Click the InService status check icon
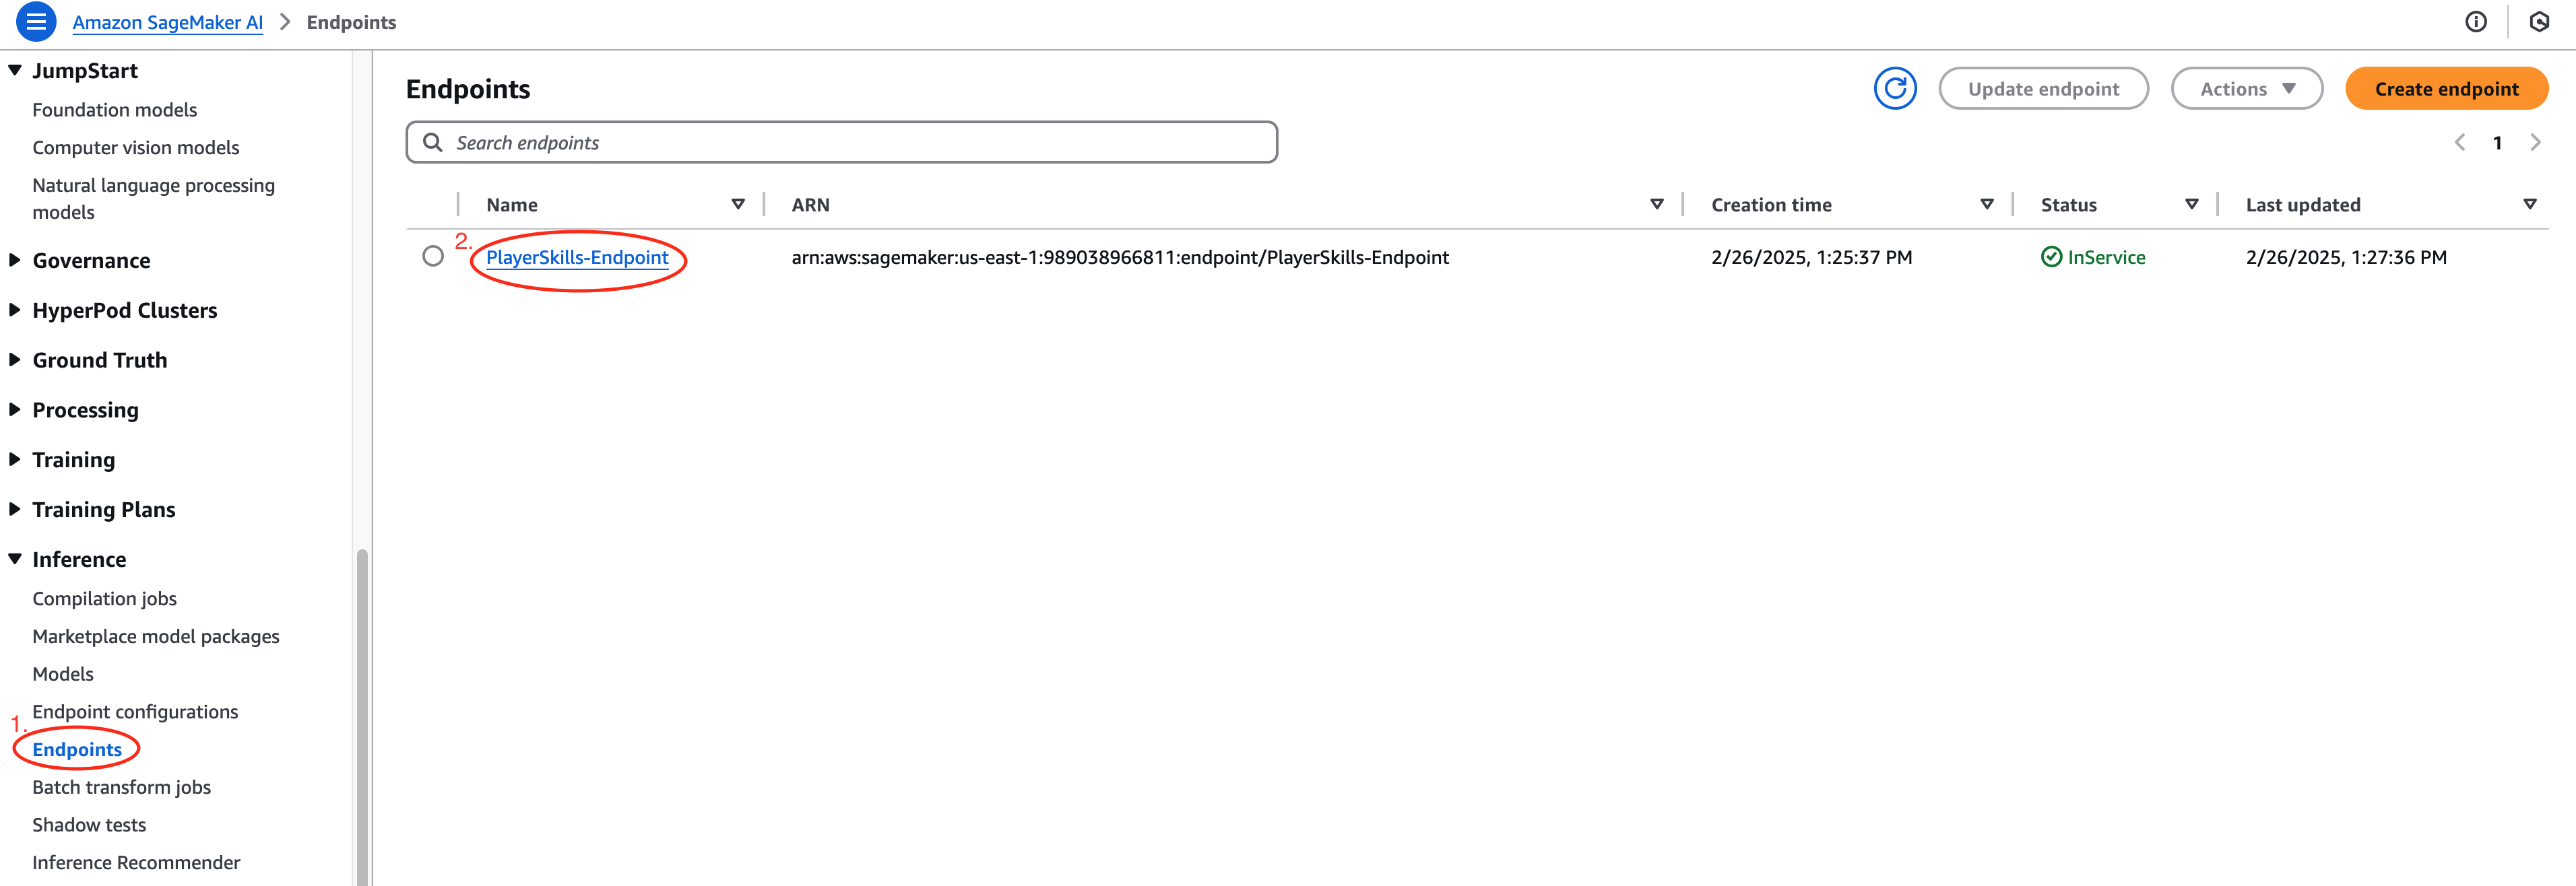Screen dimensions: 2576x886 click(2051, 258)
